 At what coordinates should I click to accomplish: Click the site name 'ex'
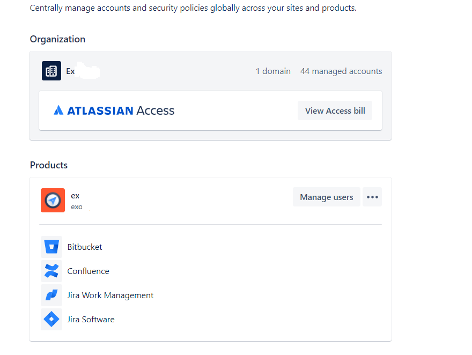point(75,196)
